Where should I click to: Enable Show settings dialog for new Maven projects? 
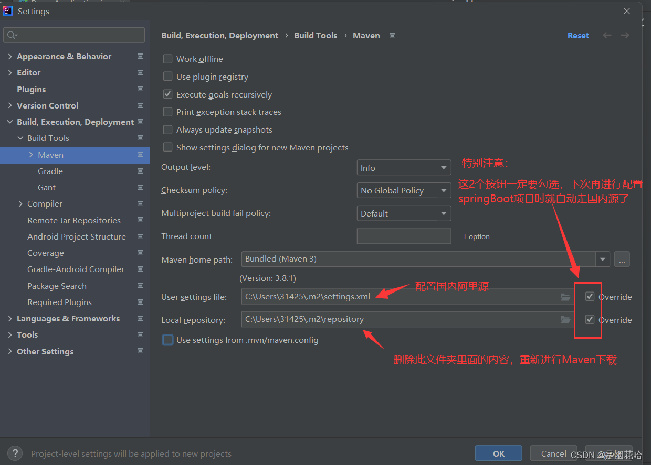click(167, 147)
